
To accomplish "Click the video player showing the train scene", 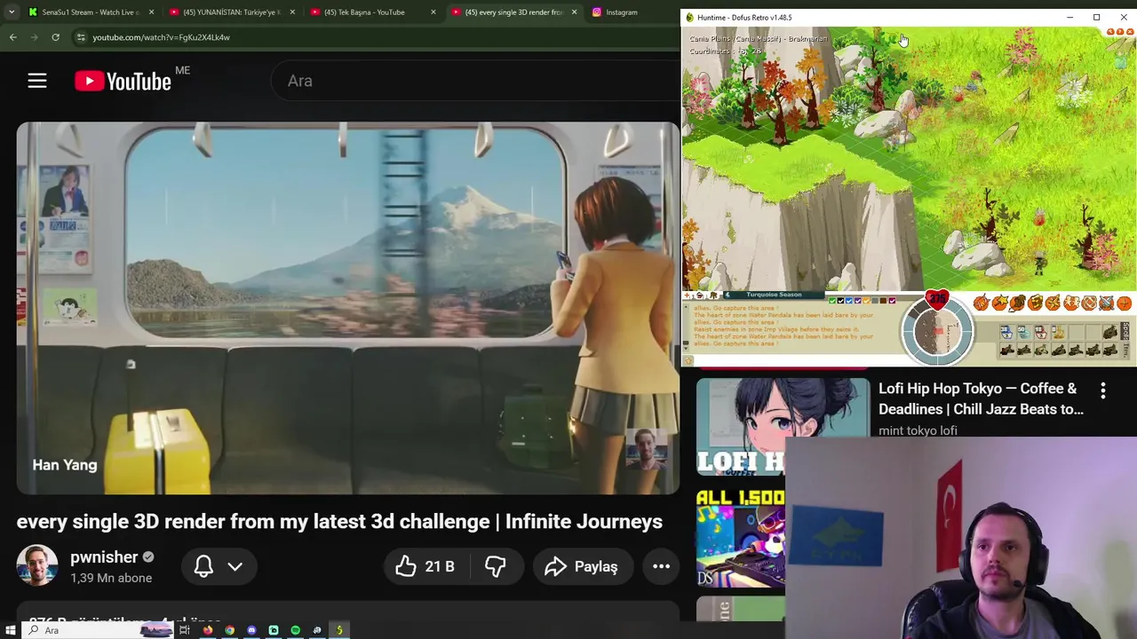I will click(347, 308).
